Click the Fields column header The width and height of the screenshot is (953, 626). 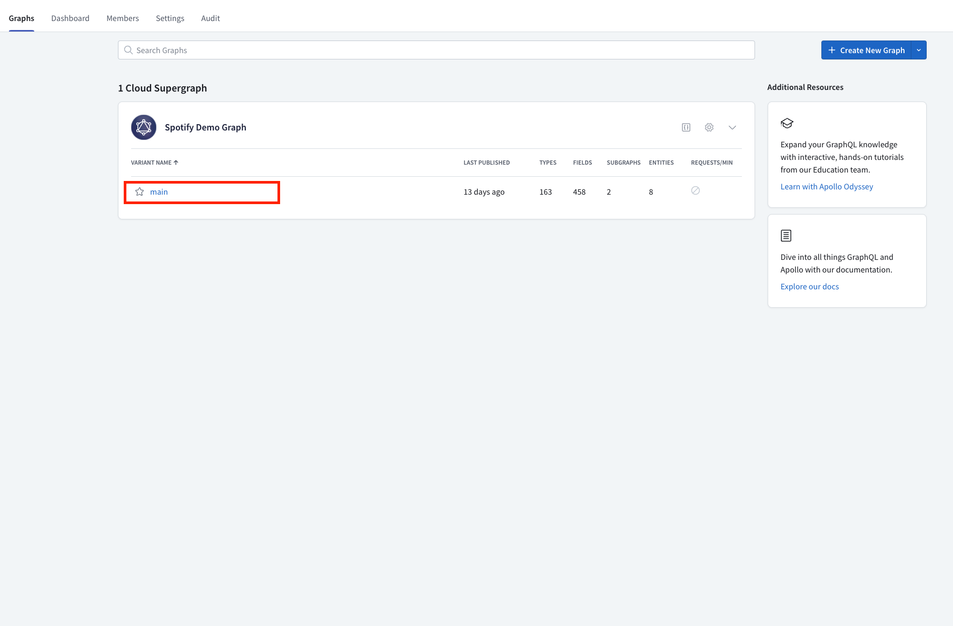pos(582,163)
